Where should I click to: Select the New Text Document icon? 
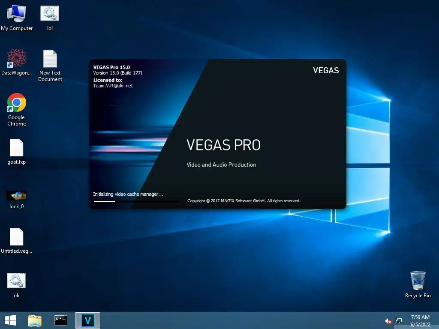click(50, 65)
